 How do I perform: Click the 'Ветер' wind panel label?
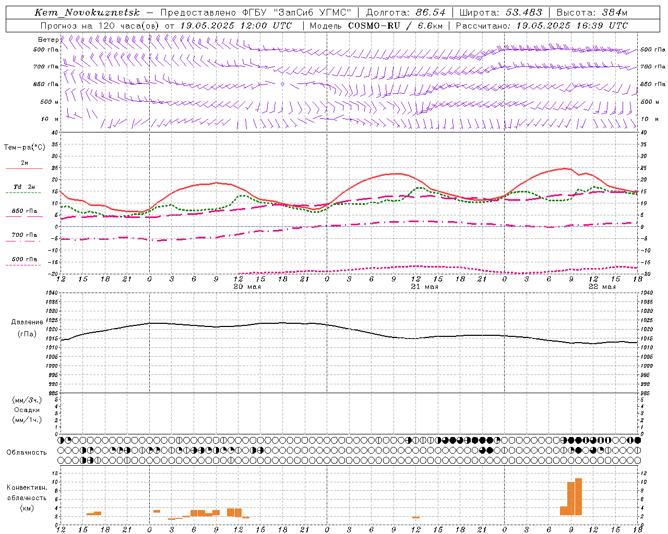click(48, 40)
